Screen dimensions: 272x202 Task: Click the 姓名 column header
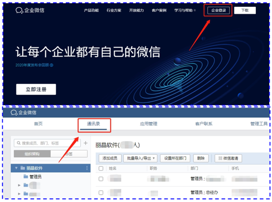pyautogui.click(x=112, y=168)
